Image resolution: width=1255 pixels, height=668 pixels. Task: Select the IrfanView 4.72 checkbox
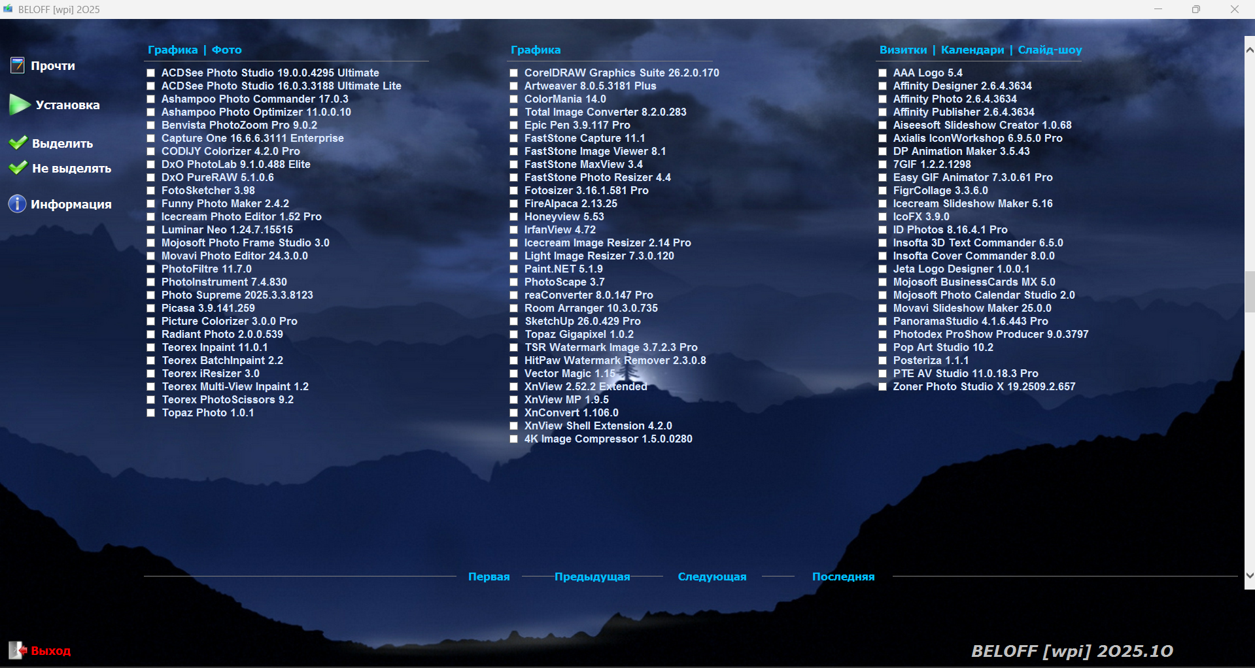514,230
